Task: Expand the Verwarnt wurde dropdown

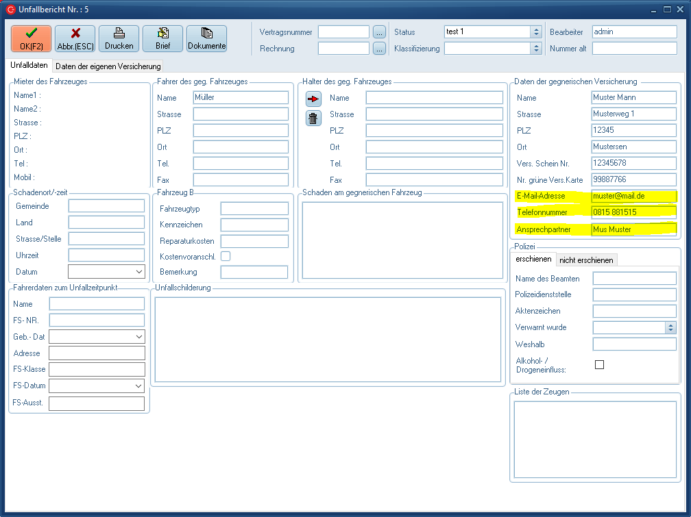Action: click(670, 327)
